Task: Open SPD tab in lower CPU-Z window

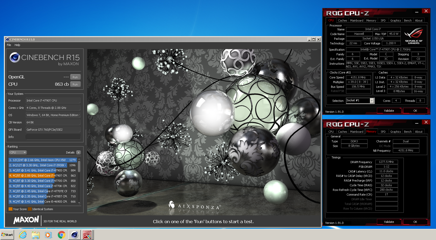Action: pyautogui.click(x=383, y=132)
